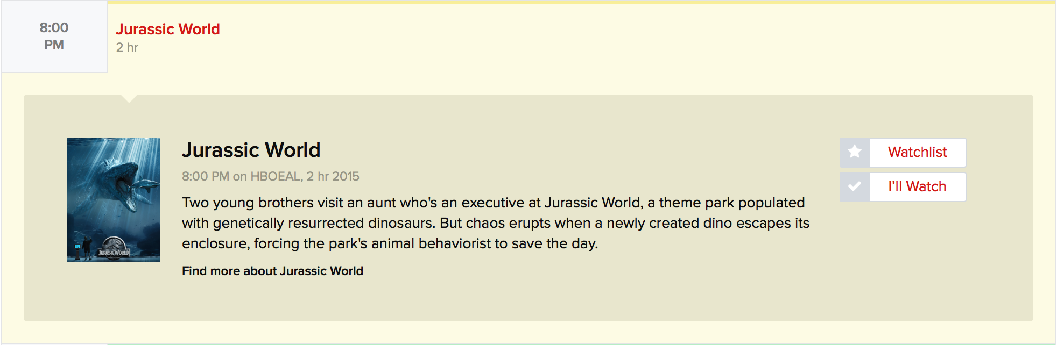Click the 2015 release year text
The image size is (1057, 345).
(346, 176)
